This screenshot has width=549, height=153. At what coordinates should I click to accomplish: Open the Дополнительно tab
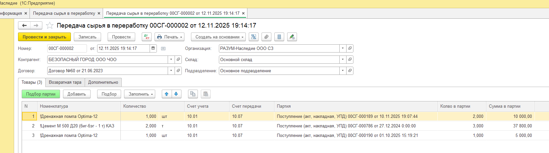click(103, 82)
